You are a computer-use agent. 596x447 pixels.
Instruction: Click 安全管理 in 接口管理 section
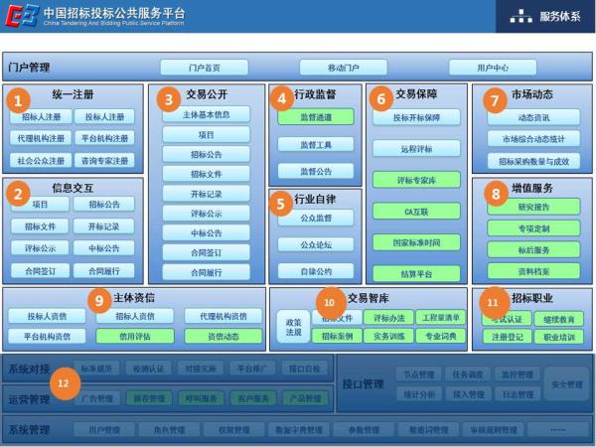pyautogui.click(x=567, y=384)
